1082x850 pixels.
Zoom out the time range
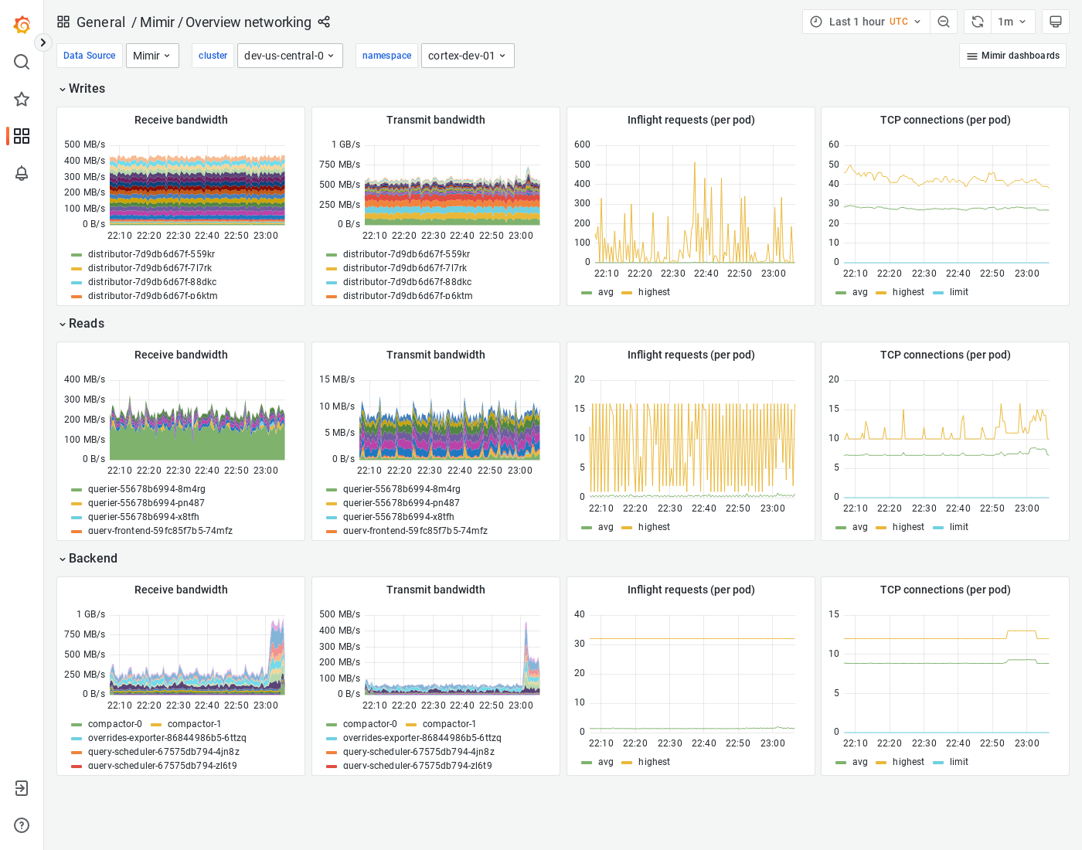pyautogui.click(x=944, y=21)
